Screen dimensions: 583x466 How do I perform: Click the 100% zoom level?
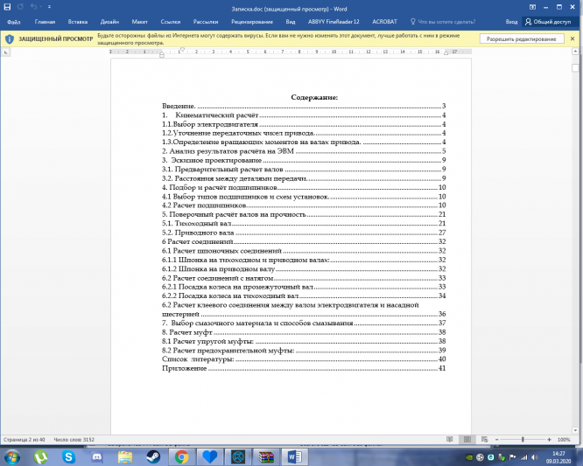click(564, 440)
